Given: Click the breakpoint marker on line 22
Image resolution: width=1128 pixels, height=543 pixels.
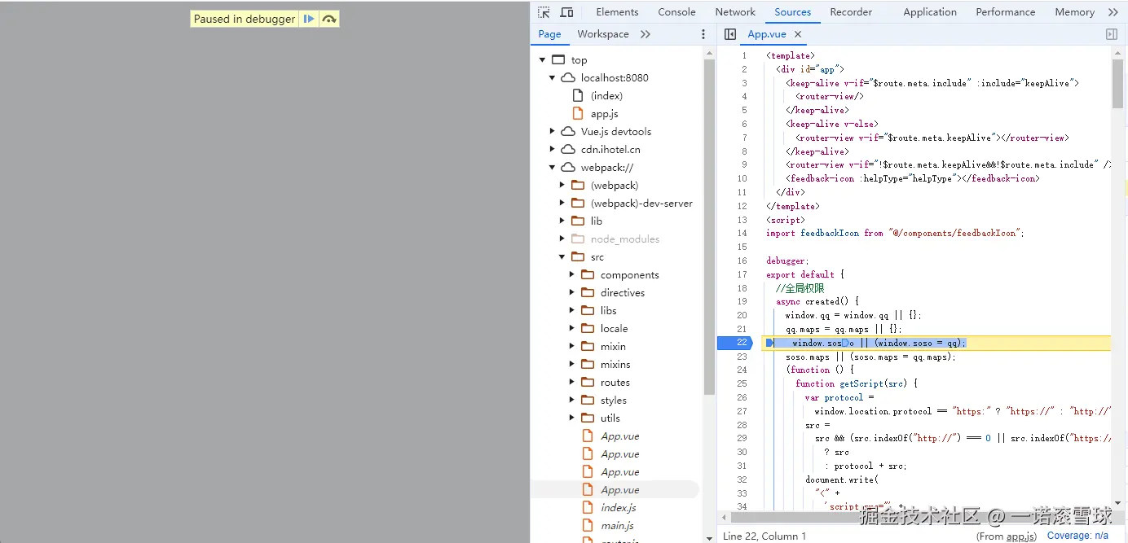Looking at the screenshot, I should click(x=741, y=343).
